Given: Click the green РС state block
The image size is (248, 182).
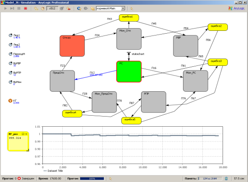Looking at the screenshot, I should point(129,71).
